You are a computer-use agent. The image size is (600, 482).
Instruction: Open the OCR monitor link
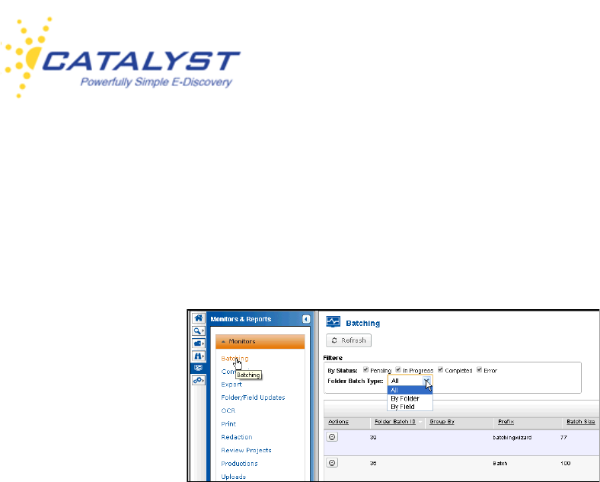tap(228, 410)
